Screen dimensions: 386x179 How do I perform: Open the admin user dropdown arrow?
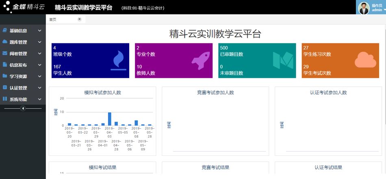[384, 10]
